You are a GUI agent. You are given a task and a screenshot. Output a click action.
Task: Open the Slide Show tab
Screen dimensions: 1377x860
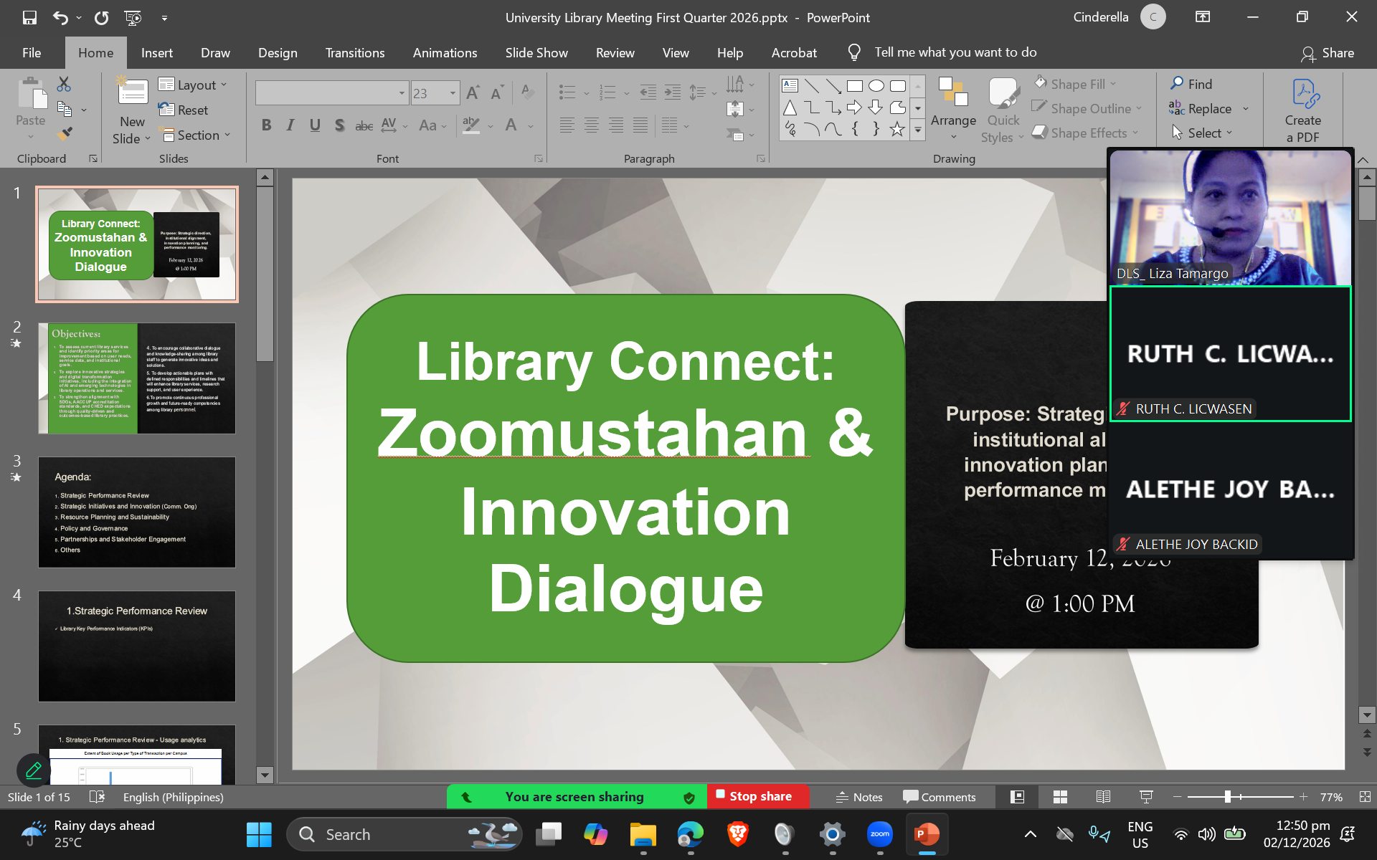pyautogui.click(x=536, y=52)
